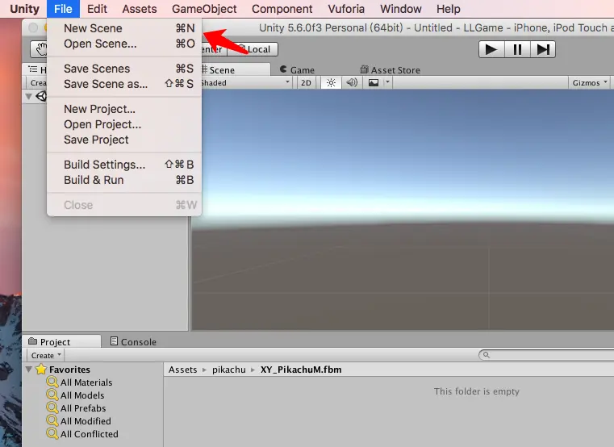The image size is (614, 447).
Task: Click the All Models search icon
Action: (52, 395)
